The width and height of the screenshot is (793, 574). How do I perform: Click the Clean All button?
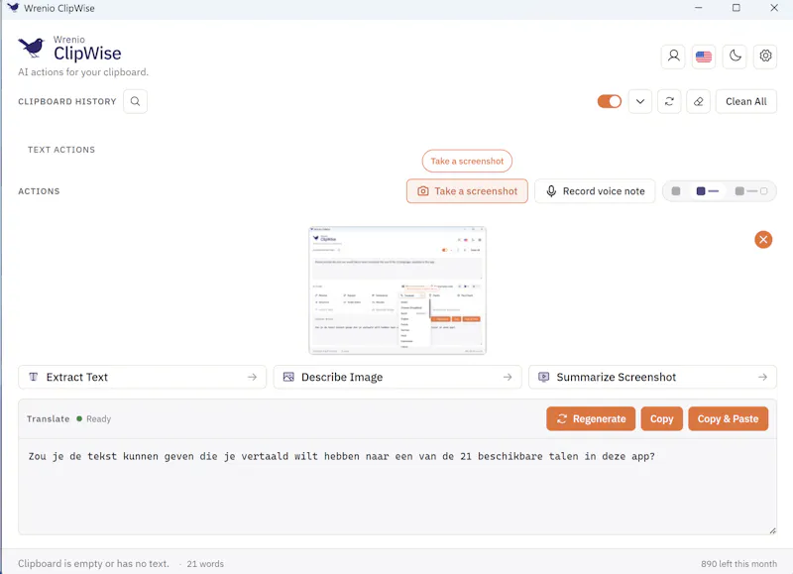click(746, 101)
